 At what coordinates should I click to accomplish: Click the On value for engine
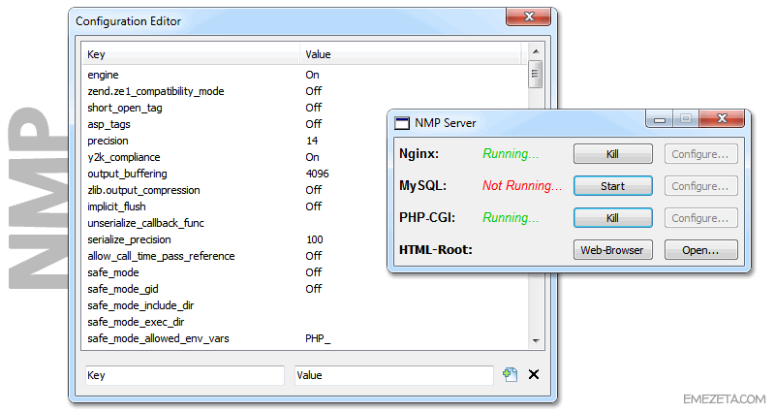(312, 75)
